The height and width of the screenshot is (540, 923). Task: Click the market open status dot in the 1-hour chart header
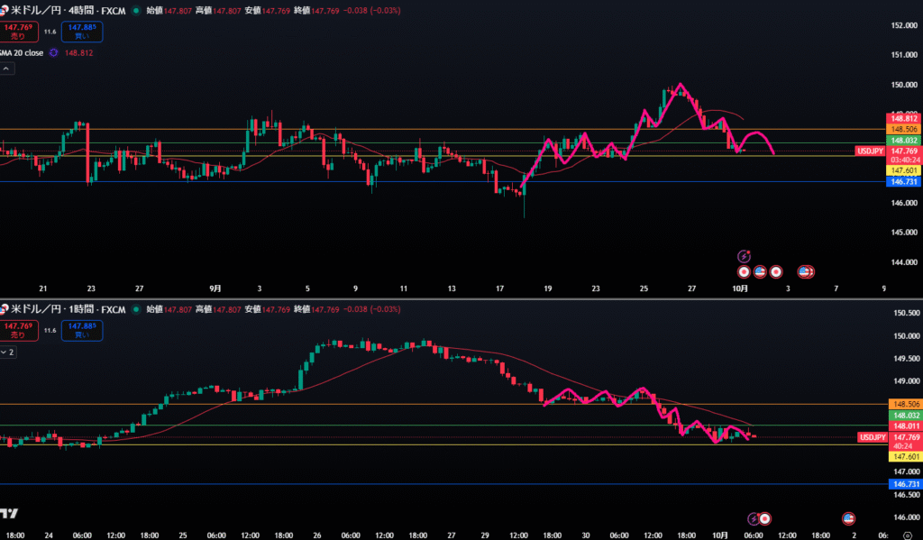[x=135, y=309]
